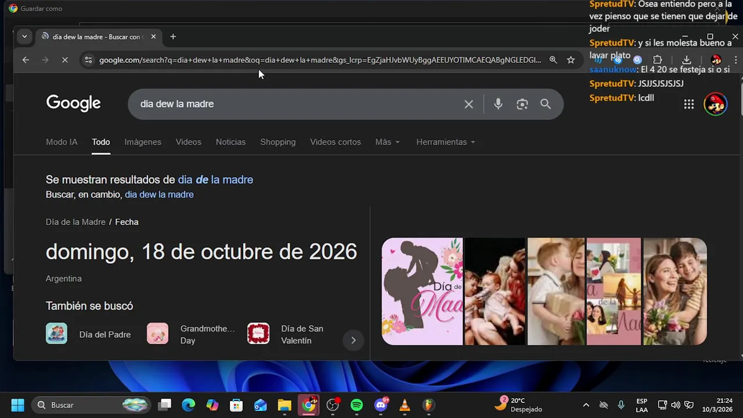
Task: Open the Google apps grid
Action: 689,105
